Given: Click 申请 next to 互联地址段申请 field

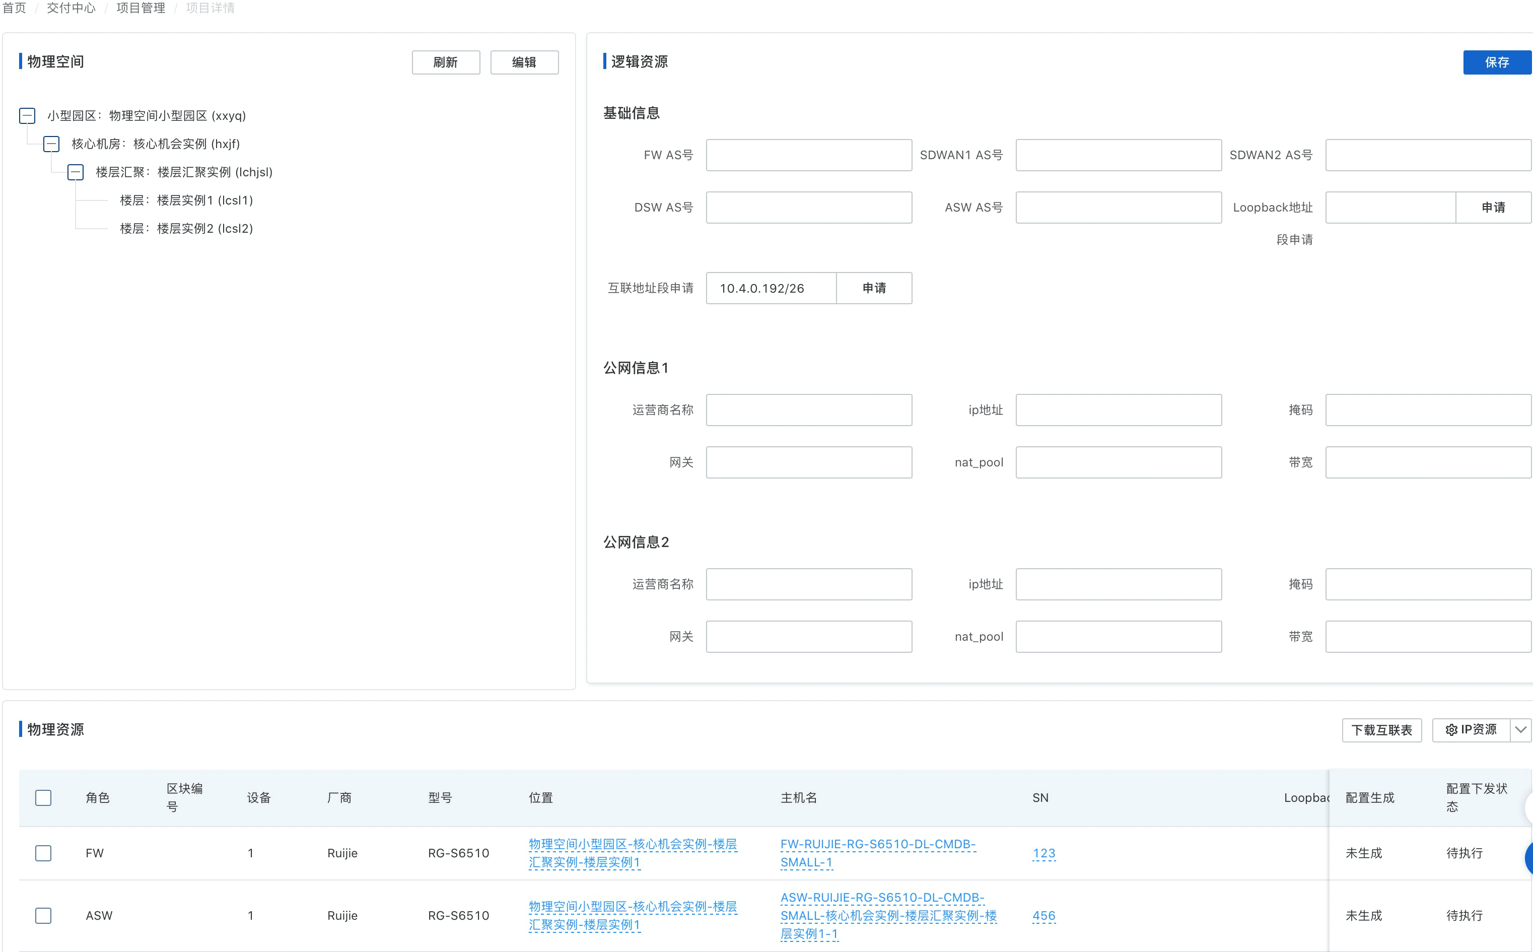Looking at the screenshot, I should tap(873, 288).
